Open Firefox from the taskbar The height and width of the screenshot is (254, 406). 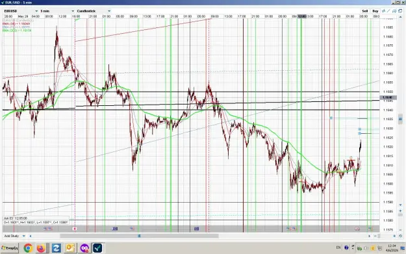(41, 248)
